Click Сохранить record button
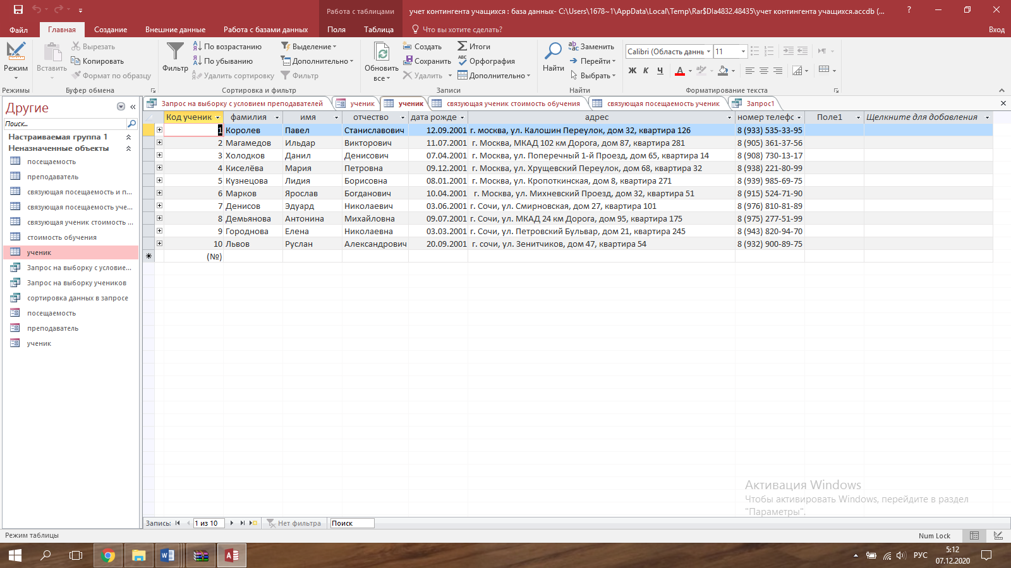1011x568 pixels. (427, 61)
